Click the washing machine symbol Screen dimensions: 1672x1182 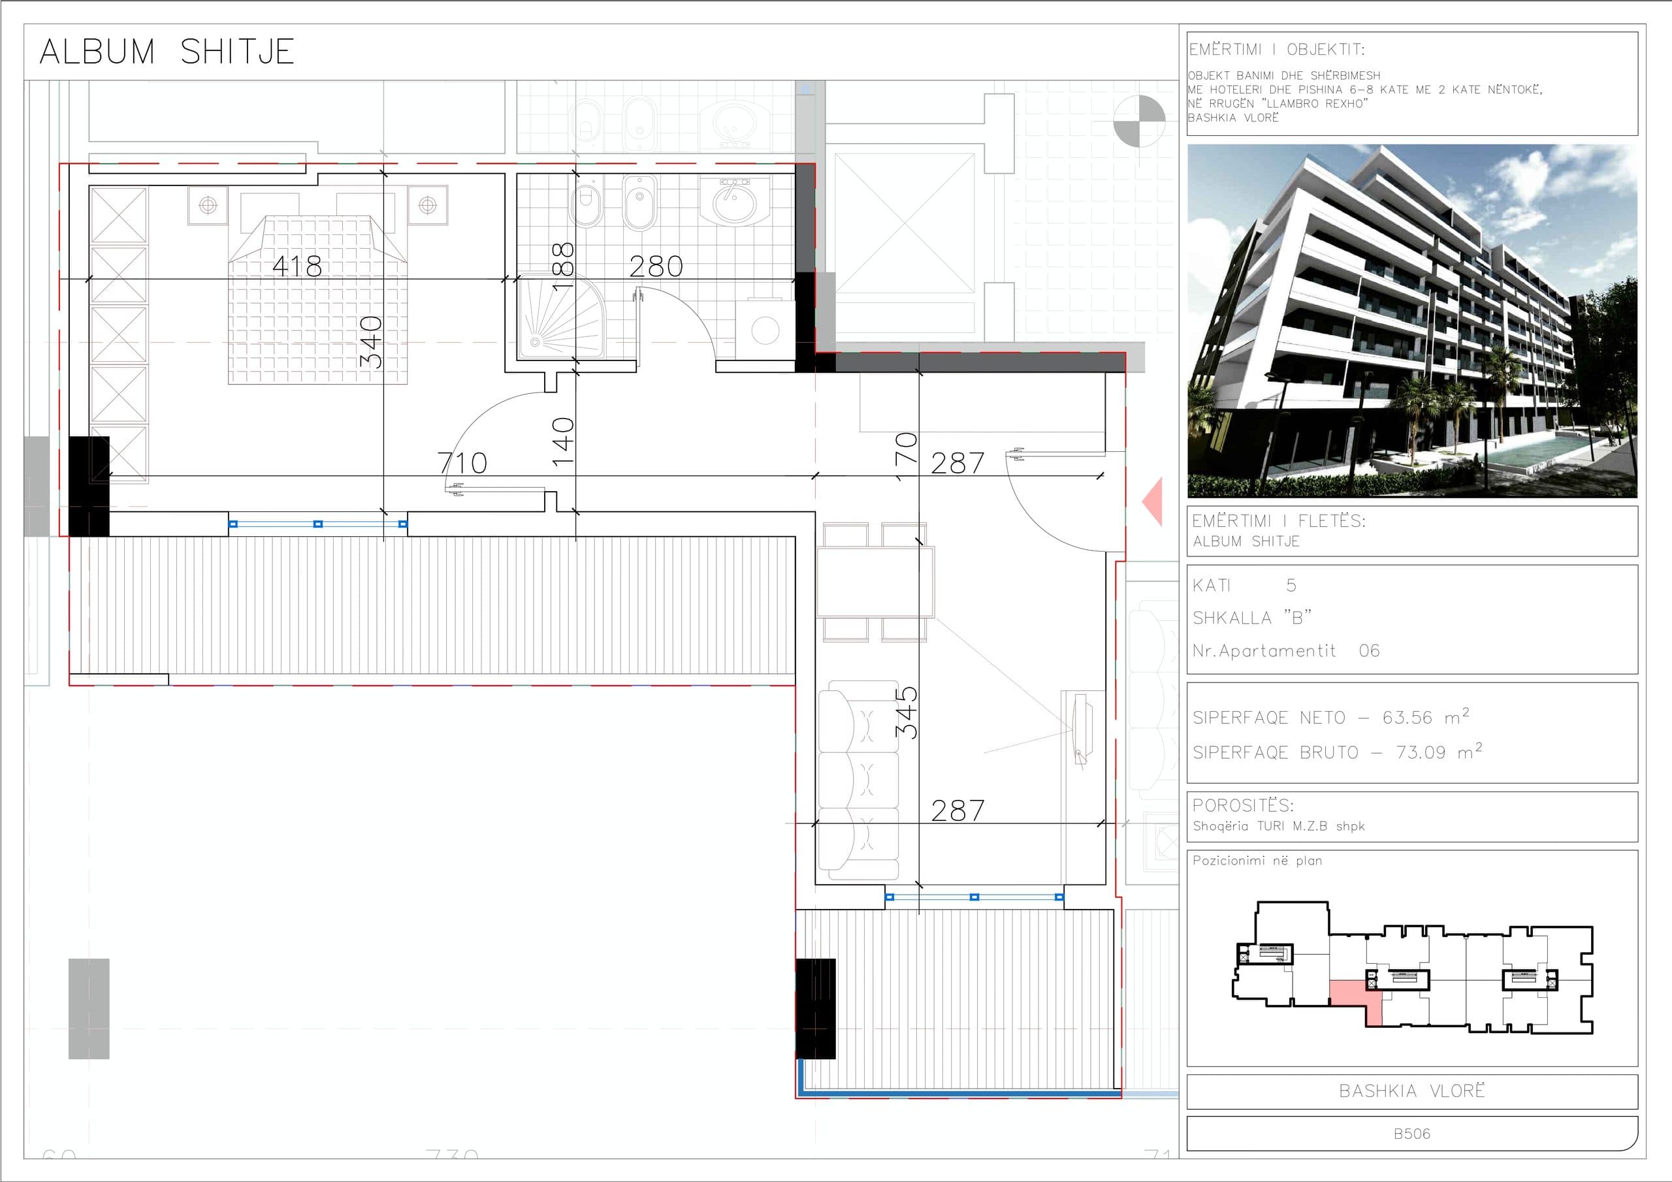point(764,329)
